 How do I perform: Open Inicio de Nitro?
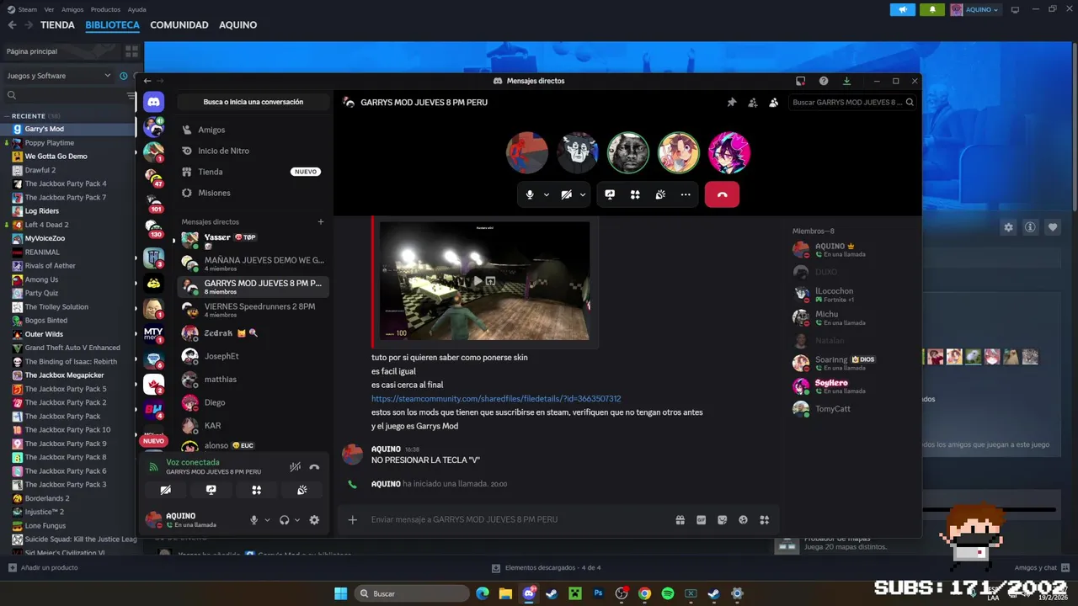[x=252, y=151]
